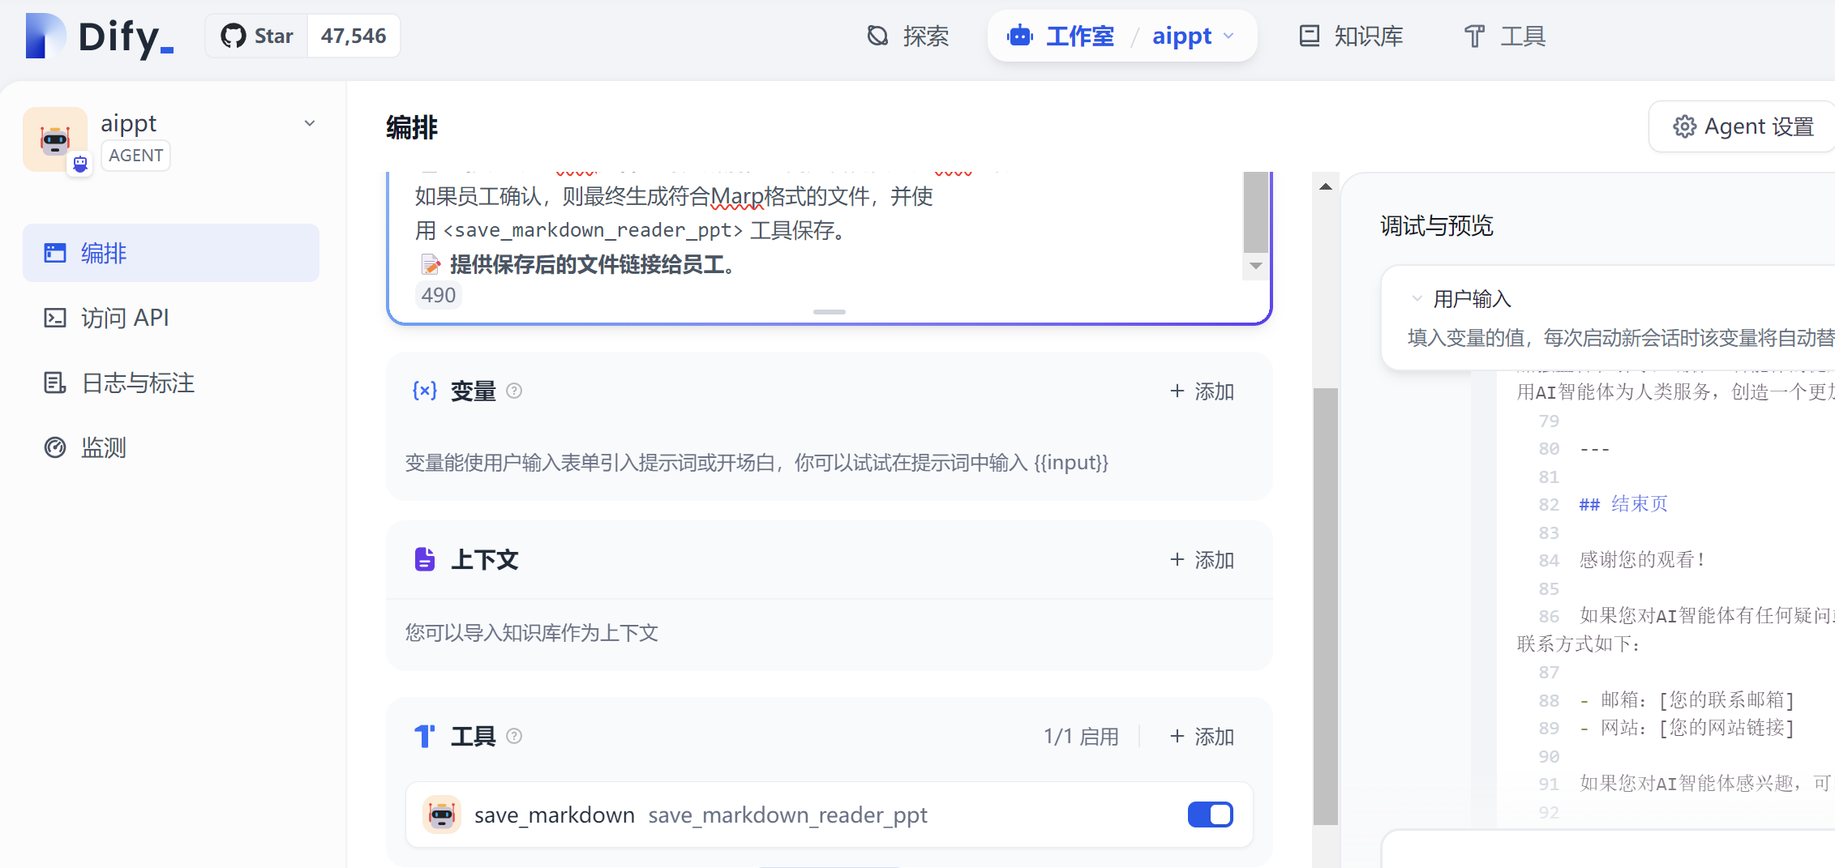Click the 工具 tools section icon
The width and height of the screenshot is (1835, 868).
tap(424, 735)
